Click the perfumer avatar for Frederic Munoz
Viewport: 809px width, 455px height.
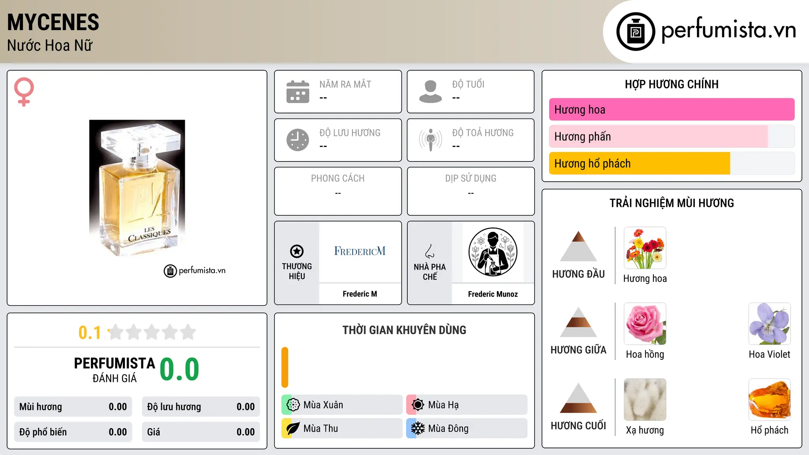(x=493, y=252)
